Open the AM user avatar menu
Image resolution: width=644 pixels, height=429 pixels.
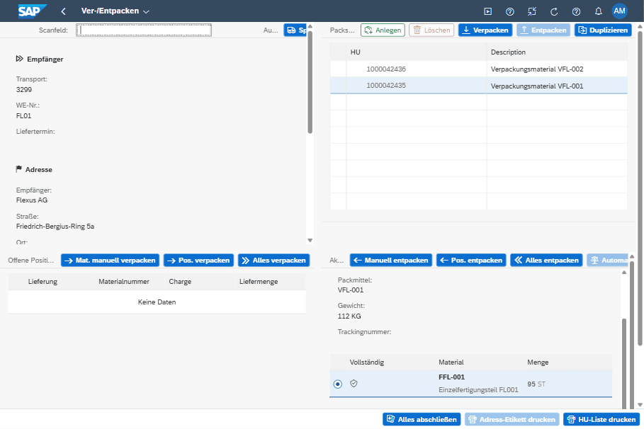pyautogui.click(x=619, y=11)
